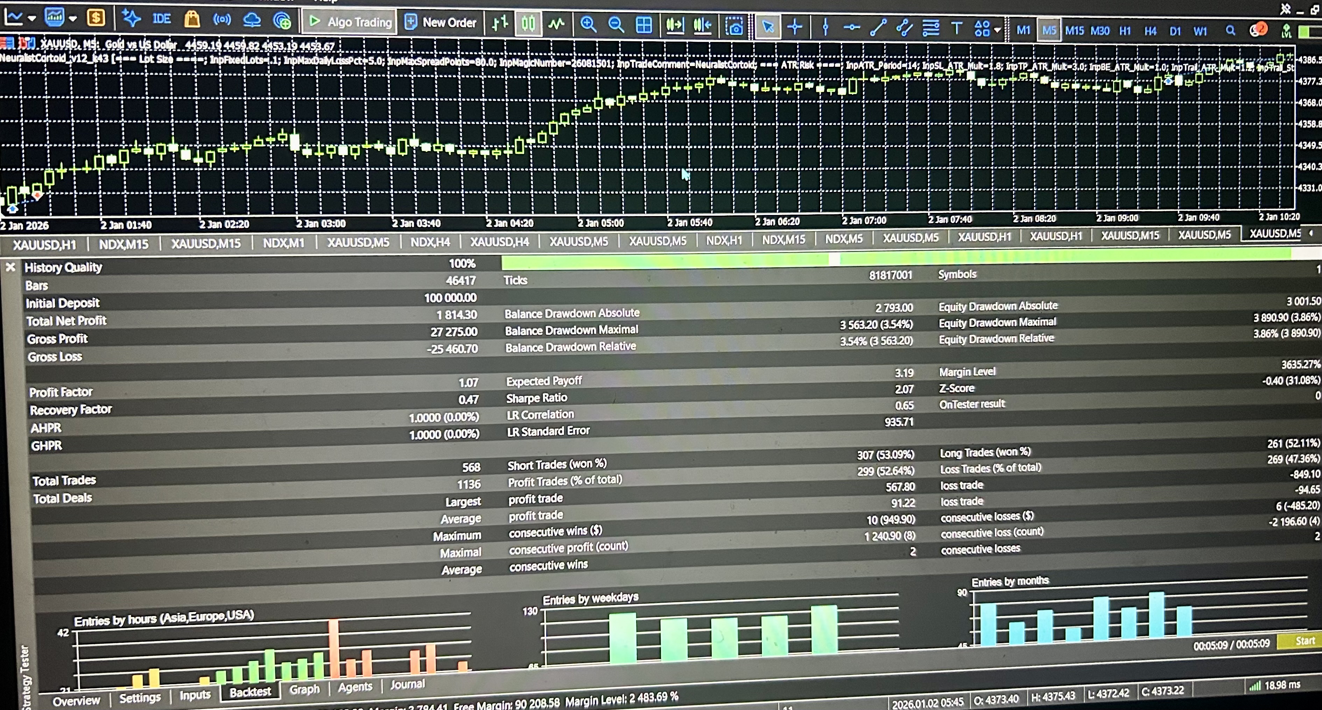Select the H4 timeframe button
This screenshot has height=710, width=1322.
[1150, 31]
